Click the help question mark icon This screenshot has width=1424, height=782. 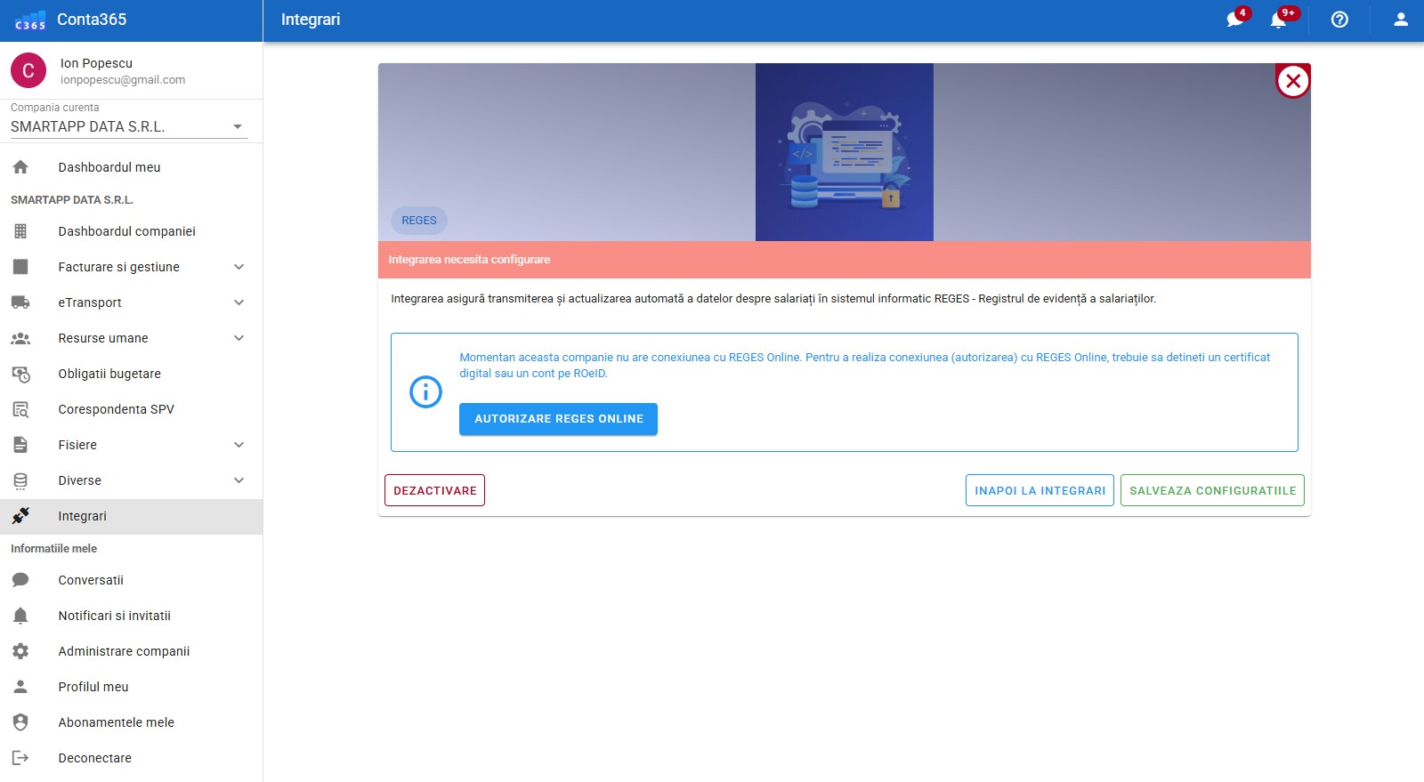[x=1339, y=20]
